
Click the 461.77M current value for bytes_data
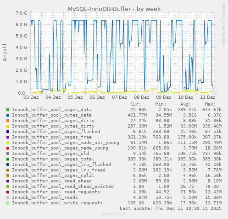137,115
